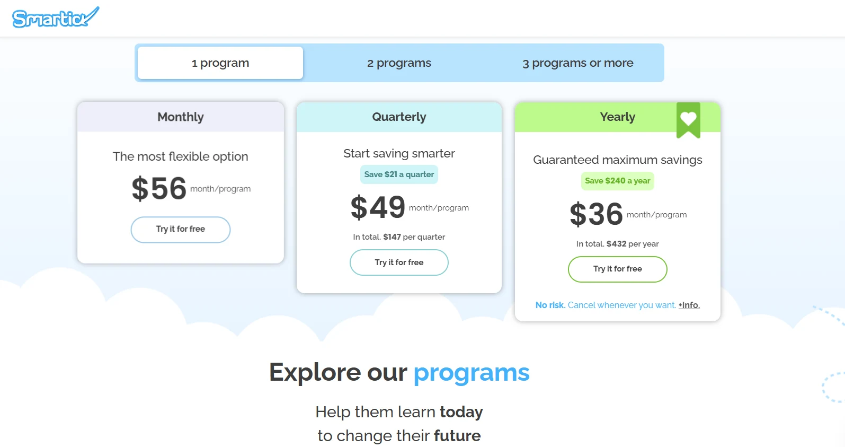The image size is (845, 447).
Task: Click the Quarterly plan header
Action: (x=399, y=117)
